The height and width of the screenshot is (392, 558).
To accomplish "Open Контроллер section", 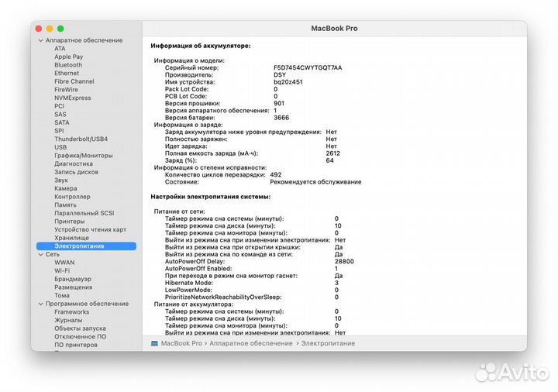I will 72,196.
